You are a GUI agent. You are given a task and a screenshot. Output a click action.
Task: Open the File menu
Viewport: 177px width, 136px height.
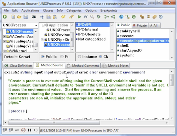pyautogui.click(x=6, y=11)
